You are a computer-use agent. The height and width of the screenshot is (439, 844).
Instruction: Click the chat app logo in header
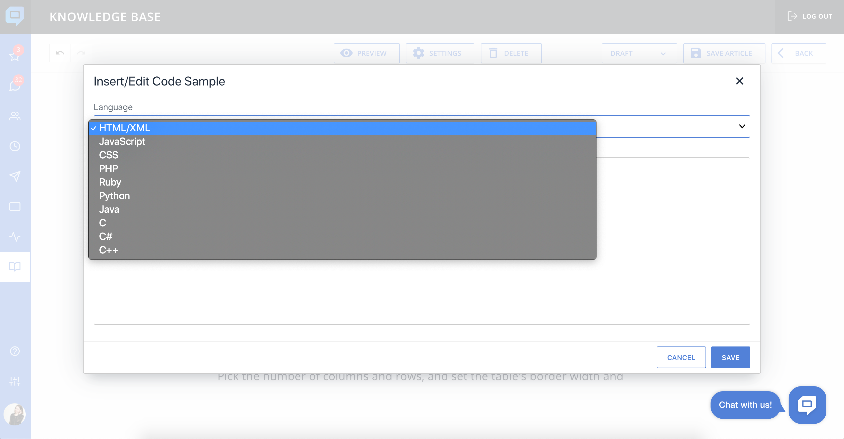15,16
